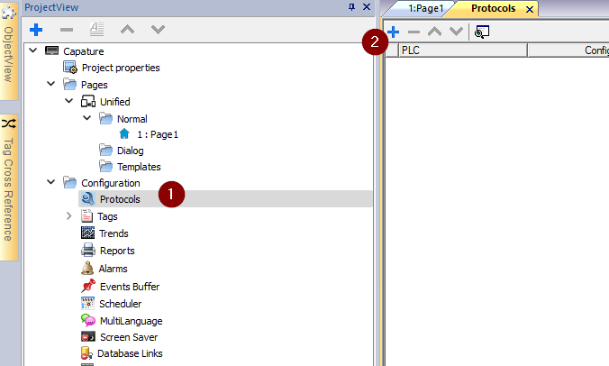Click the down arrow in Protocols toolbar

click(x=456, y=32)
